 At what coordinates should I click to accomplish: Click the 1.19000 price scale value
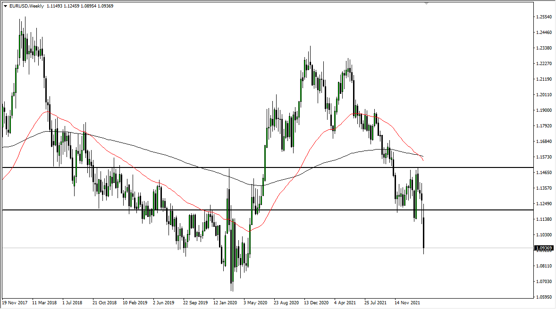pos(543,110)
